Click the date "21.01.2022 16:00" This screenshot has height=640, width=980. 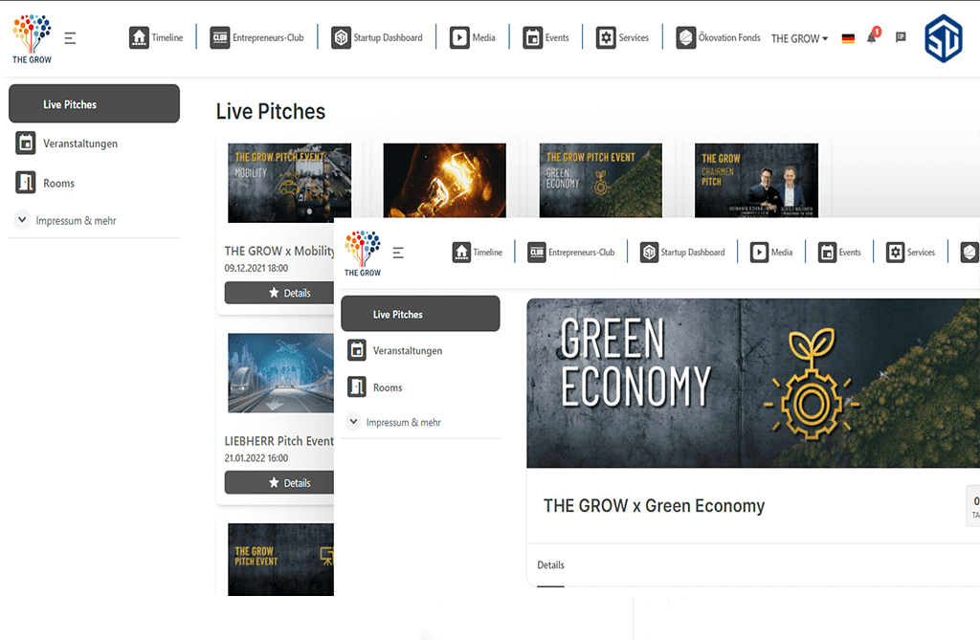tap(256, 458)
